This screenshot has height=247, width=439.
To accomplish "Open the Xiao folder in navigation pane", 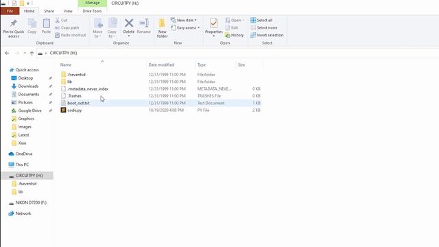I will coord(22,143).
